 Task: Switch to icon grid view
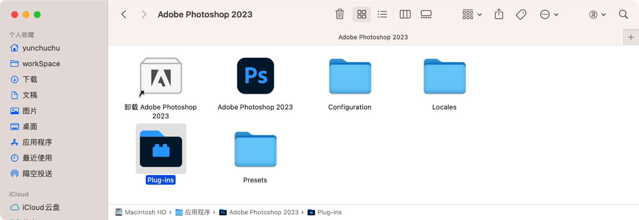362,14
